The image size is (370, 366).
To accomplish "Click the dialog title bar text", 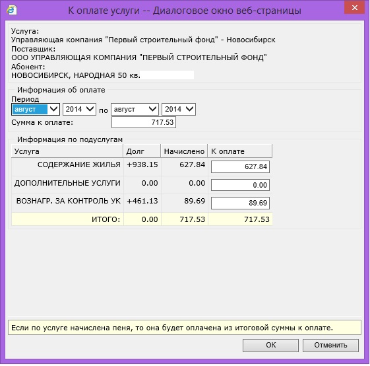I will [185, 11].
